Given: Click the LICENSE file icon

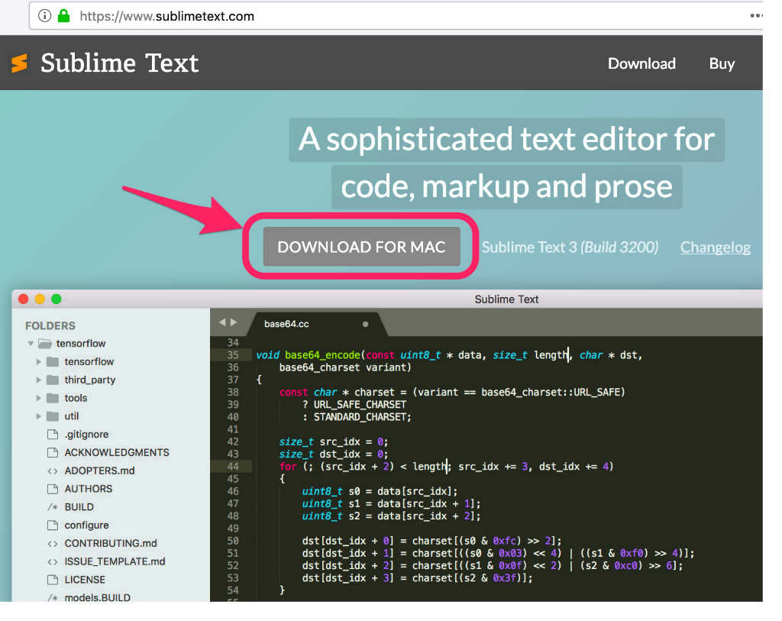Looking at the screenshot, I should (53, 580).
